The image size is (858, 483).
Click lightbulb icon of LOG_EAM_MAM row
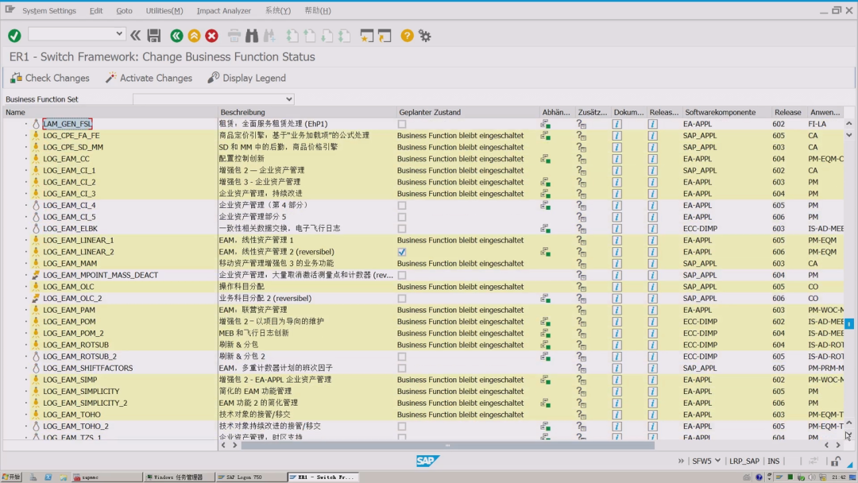pos(36,263)
